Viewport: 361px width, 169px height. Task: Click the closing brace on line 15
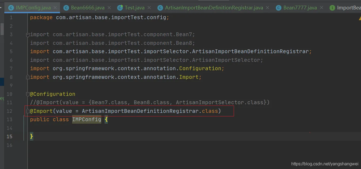point(32,137)
